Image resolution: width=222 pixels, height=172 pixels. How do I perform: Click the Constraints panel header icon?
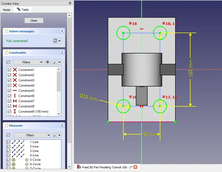point(7,53)
